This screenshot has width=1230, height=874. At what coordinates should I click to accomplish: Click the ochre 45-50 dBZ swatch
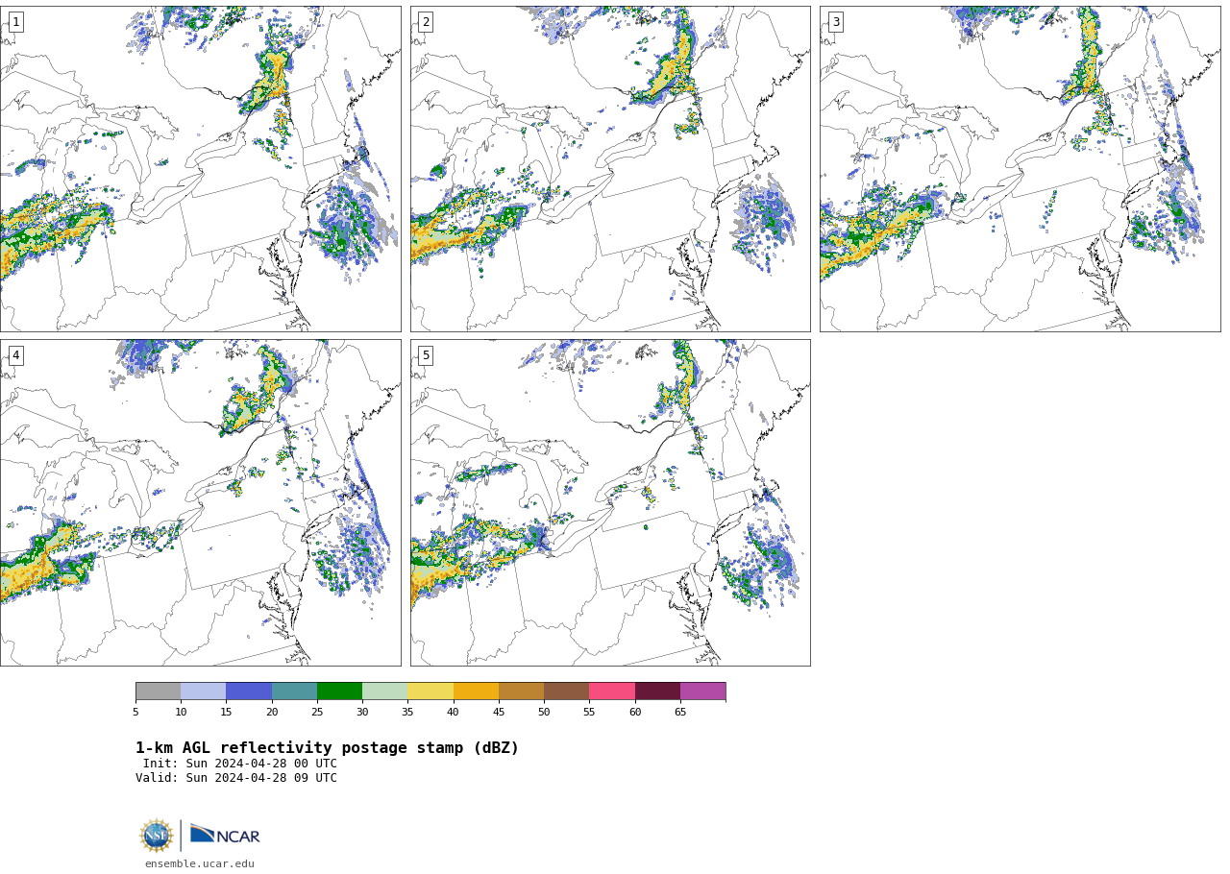point(521,692)
